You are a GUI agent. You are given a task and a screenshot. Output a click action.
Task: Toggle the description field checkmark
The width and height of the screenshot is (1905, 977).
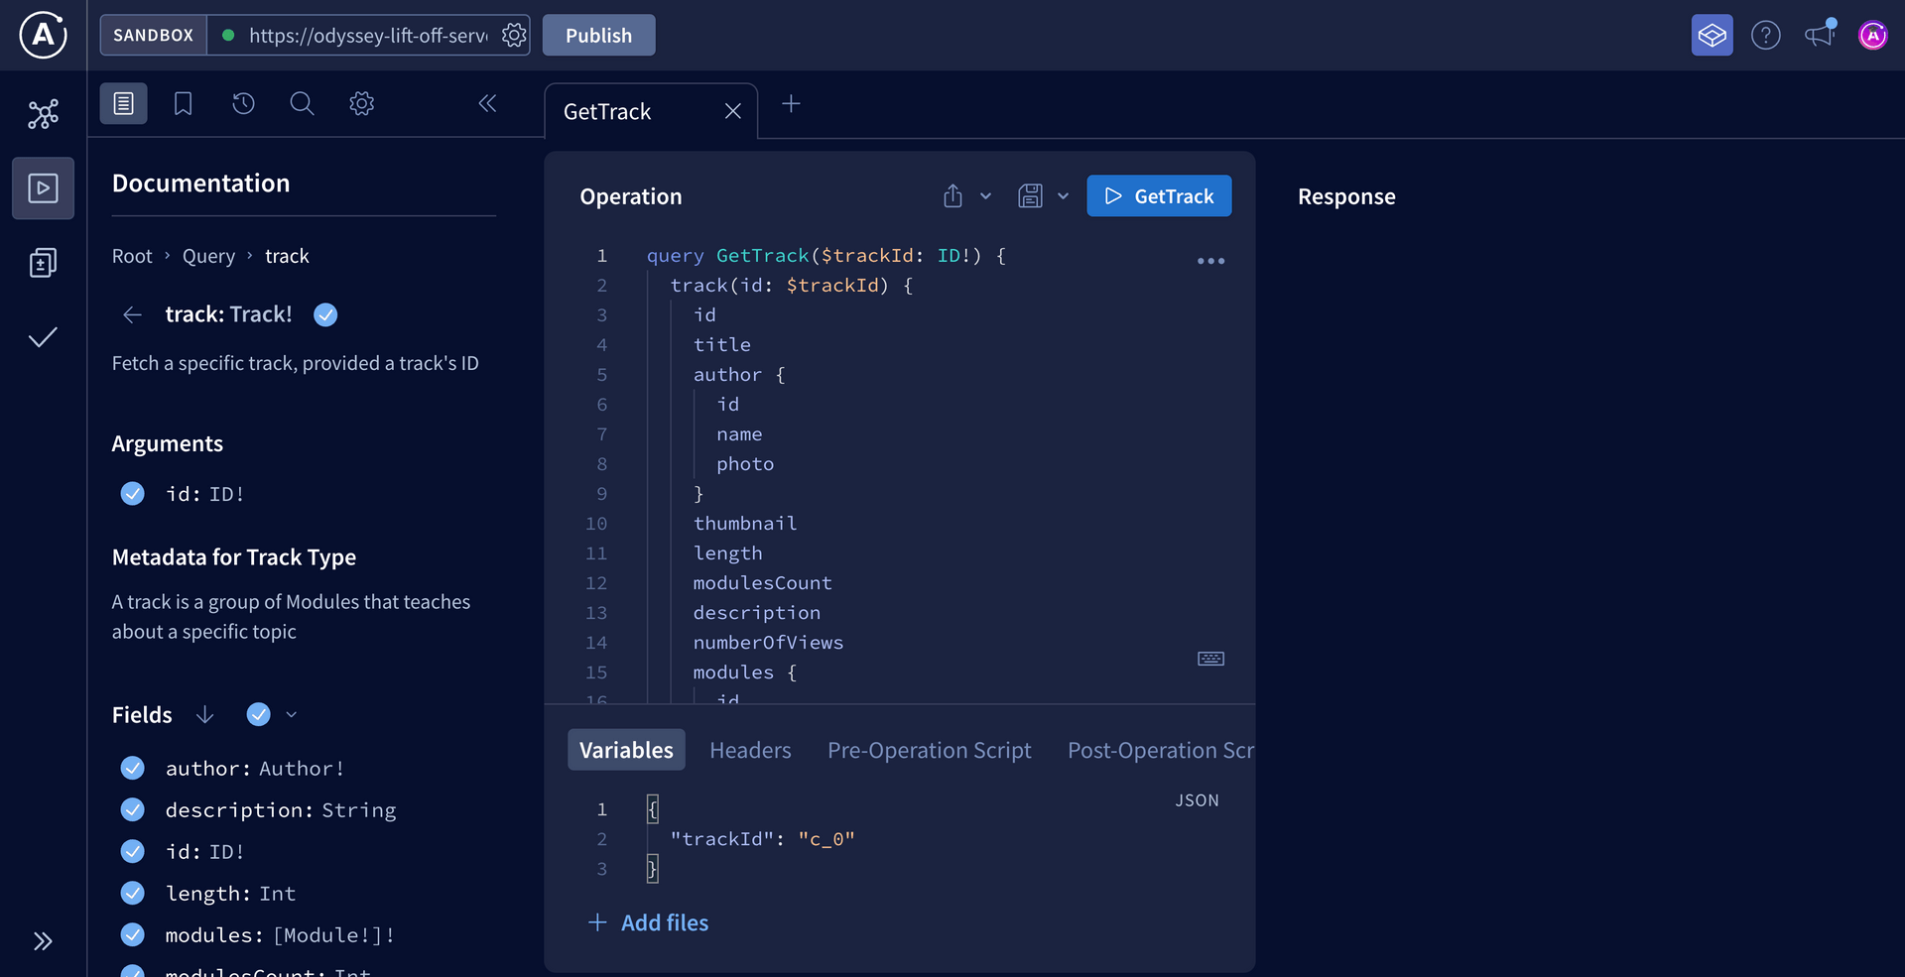click(x=132, y=809)
